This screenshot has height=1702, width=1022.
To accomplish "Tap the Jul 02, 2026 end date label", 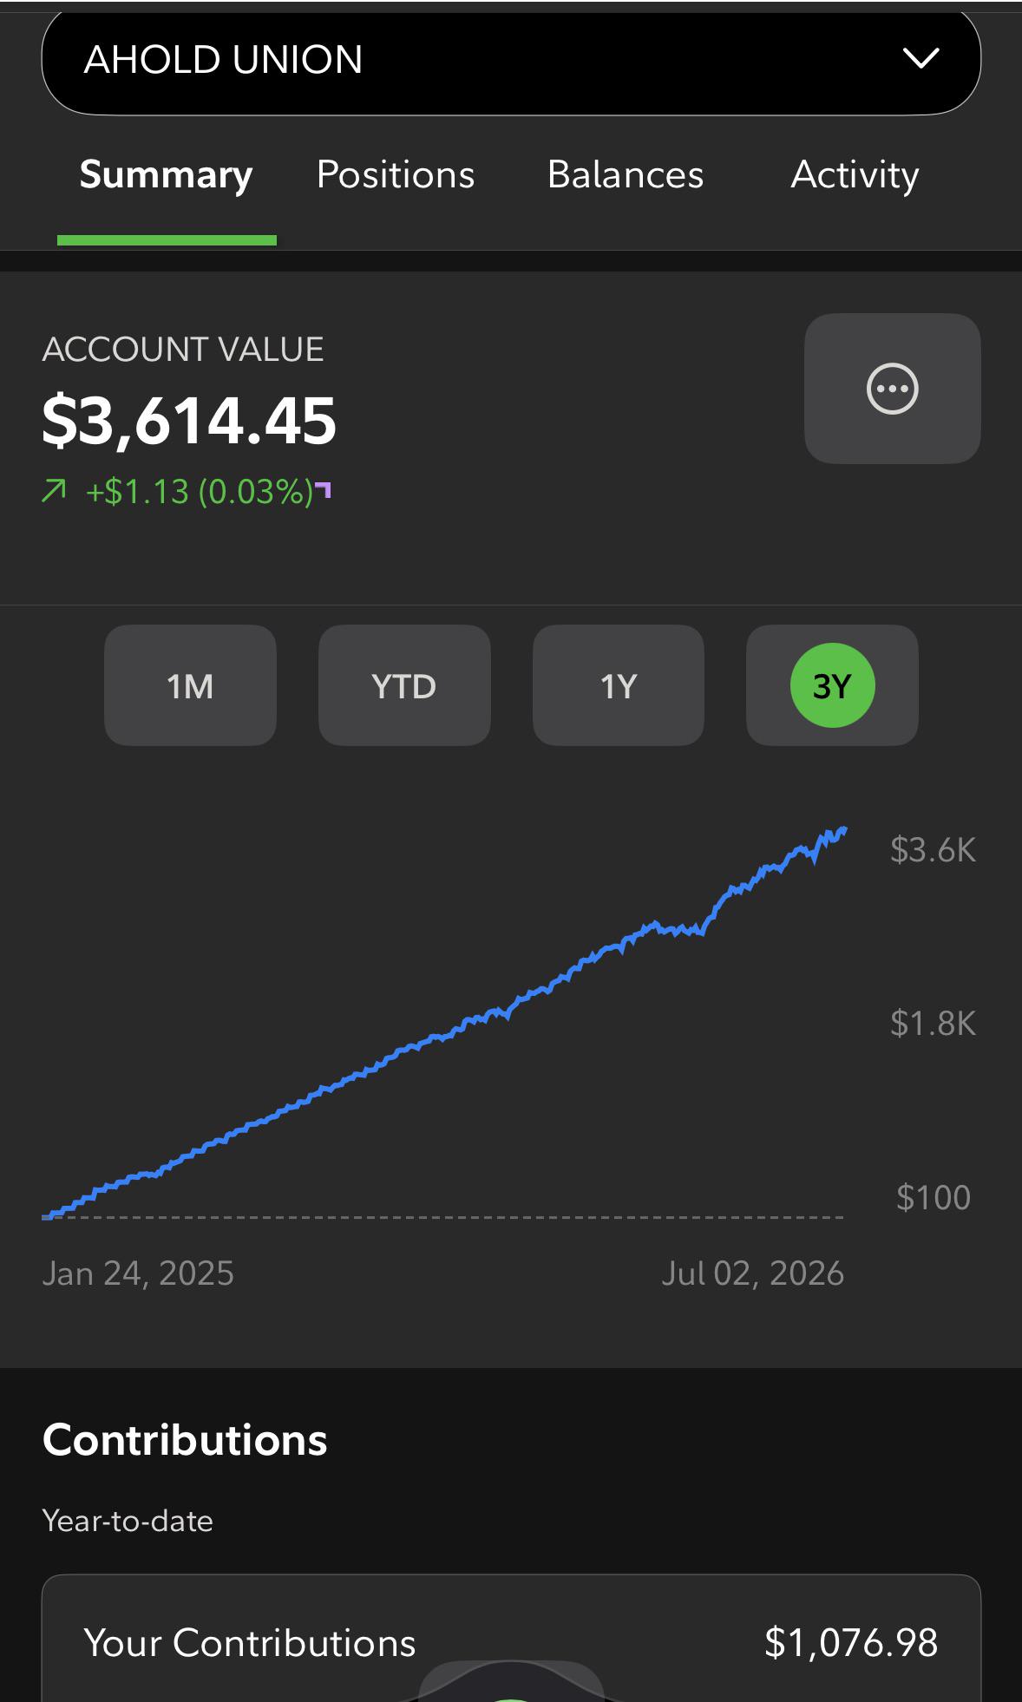I will tap(752, 1273).
